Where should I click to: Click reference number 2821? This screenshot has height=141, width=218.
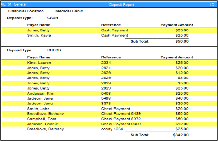[106, 68]
